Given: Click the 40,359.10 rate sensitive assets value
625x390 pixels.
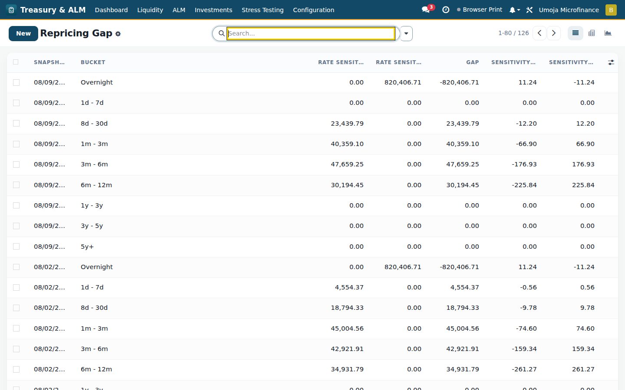Looking at the screenshot, I should pyautogui.click(x=347, y=144).
